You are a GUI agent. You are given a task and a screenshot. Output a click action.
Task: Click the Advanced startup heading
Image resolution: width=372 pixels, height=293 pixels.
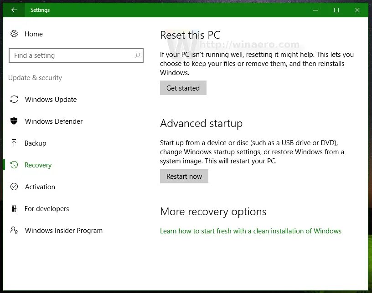201,123
